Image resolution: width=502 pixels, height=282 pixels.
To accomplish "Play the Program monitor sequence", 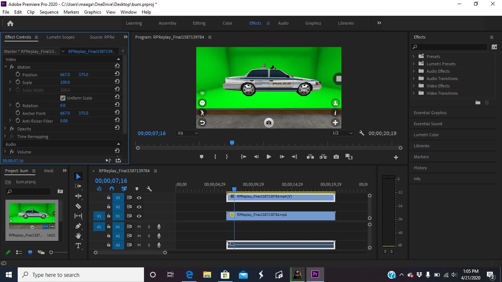I will pyautogui.click(x=269, y=157).
